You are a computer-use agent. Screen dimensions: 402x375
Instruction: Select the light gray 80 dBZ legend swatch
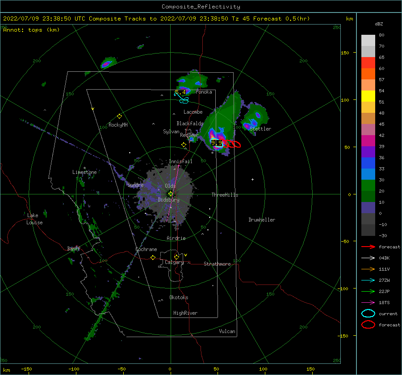point(368,40)
